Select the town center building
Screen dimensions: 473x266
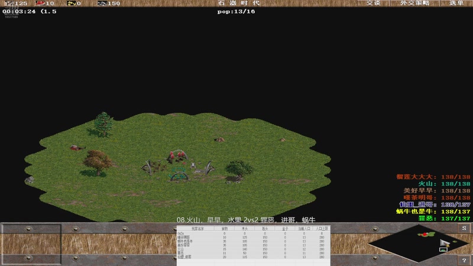[179, 167]
